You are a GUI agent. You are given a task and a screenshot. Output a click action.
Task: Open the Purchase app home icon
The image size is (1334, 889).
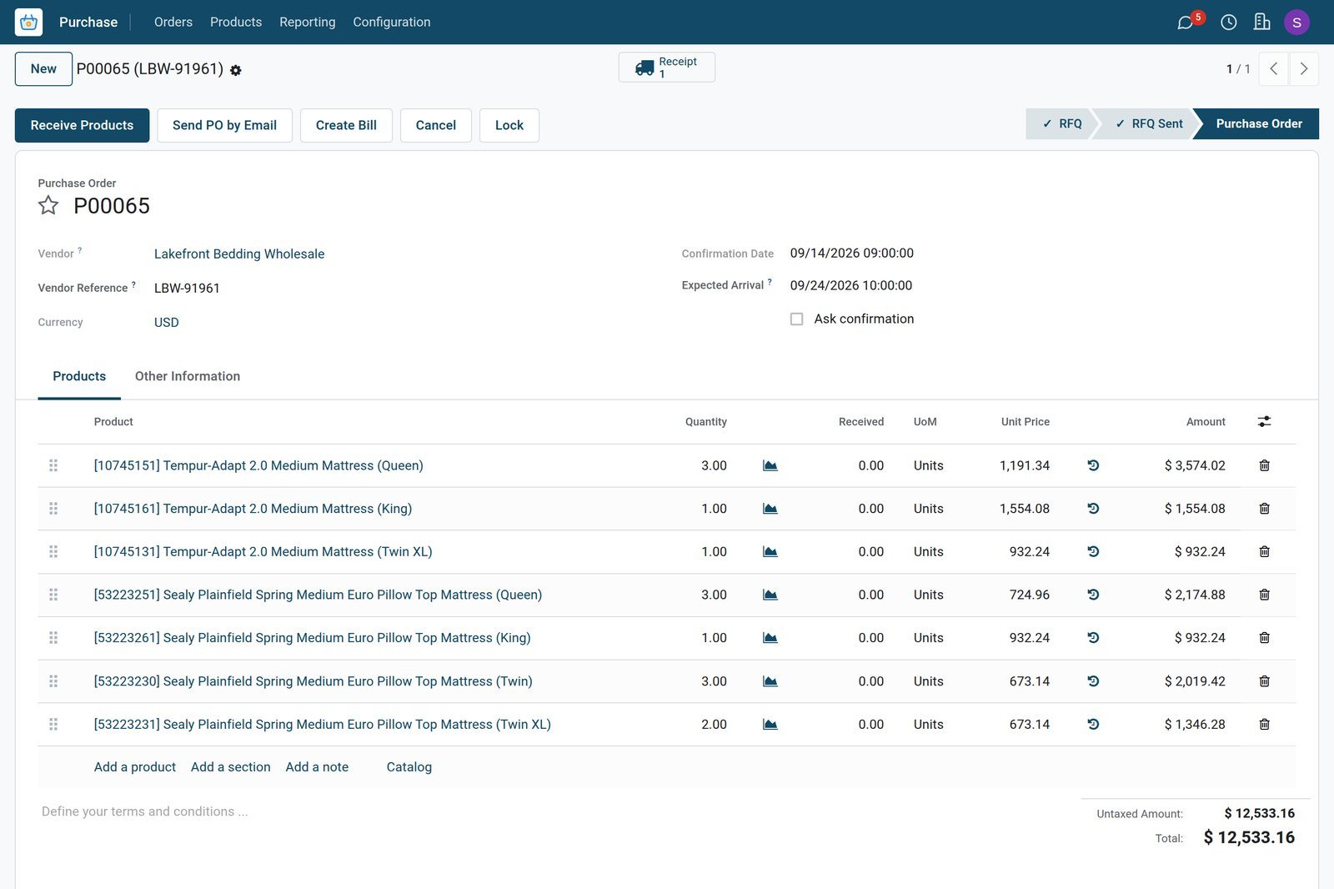[x=28, y=23]
